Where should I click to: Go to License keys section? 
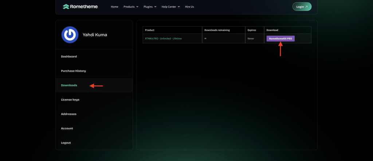point(70,100)
